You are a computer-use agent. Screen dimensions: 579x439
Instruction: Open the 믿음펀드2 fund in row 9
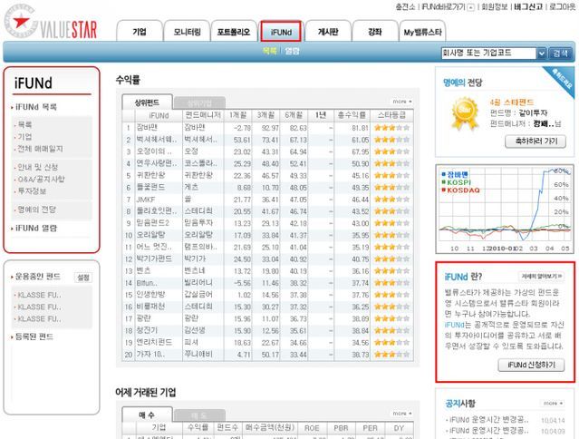(153, 223)
